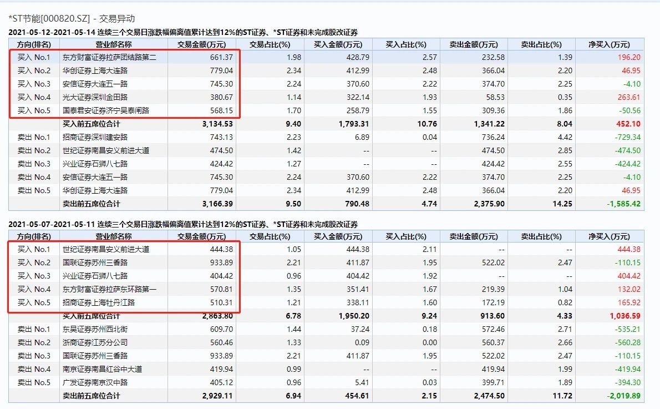660x409 pixels.
Task: Click the 609.70 amount cell
Action: tap(221, 330)
